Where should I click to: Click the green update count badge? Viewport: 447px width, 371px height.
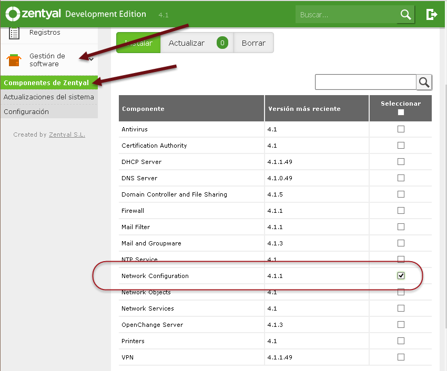click(x=222, y=43)
